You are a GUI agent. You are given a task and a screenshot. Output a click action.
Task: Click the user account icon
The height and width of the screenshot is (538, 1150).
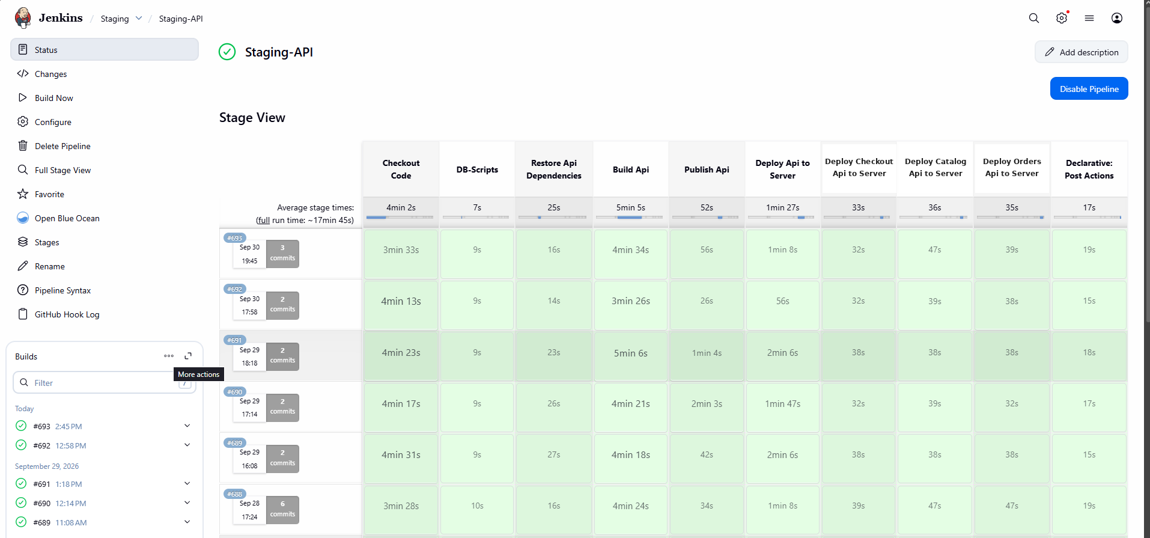tap(1117, 18)
